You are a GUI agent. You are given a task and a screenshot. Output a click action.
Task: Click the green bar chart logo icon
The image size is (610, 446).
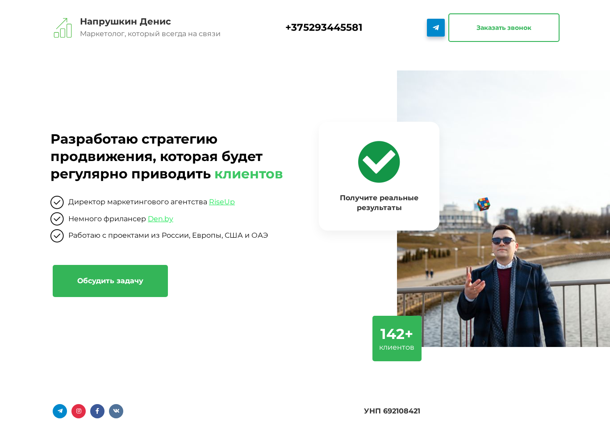click(x=63, y=28)
